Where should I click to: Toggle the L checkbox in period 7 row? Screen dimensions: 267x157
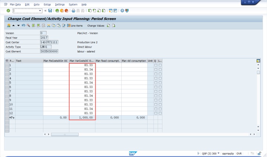pos(160,91)
